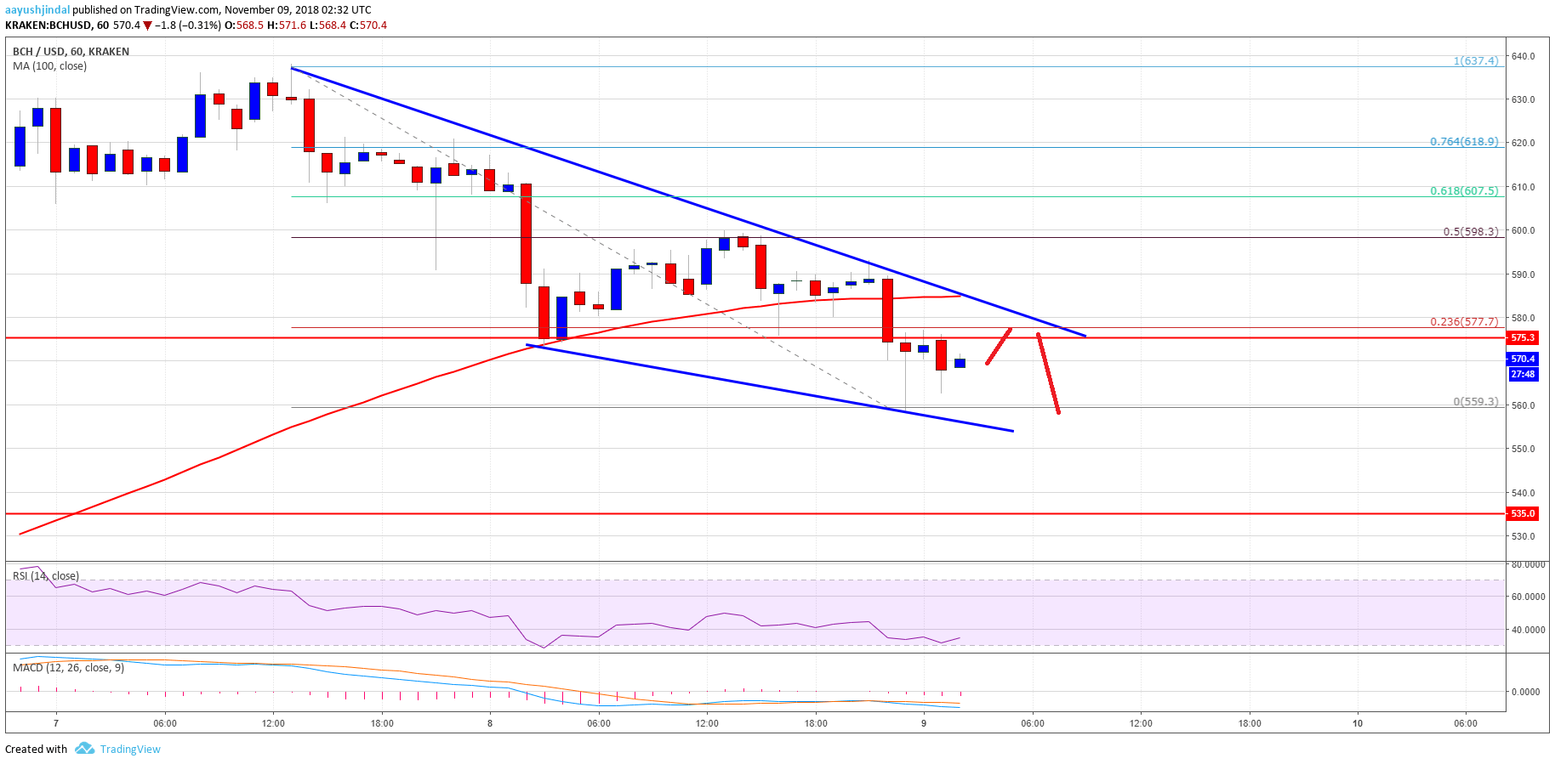Click the aayushjindal author name

37,10
